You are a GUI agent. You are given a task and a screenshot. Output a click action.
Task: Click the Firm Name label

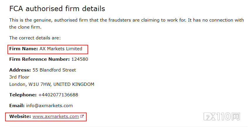point(23,49)
